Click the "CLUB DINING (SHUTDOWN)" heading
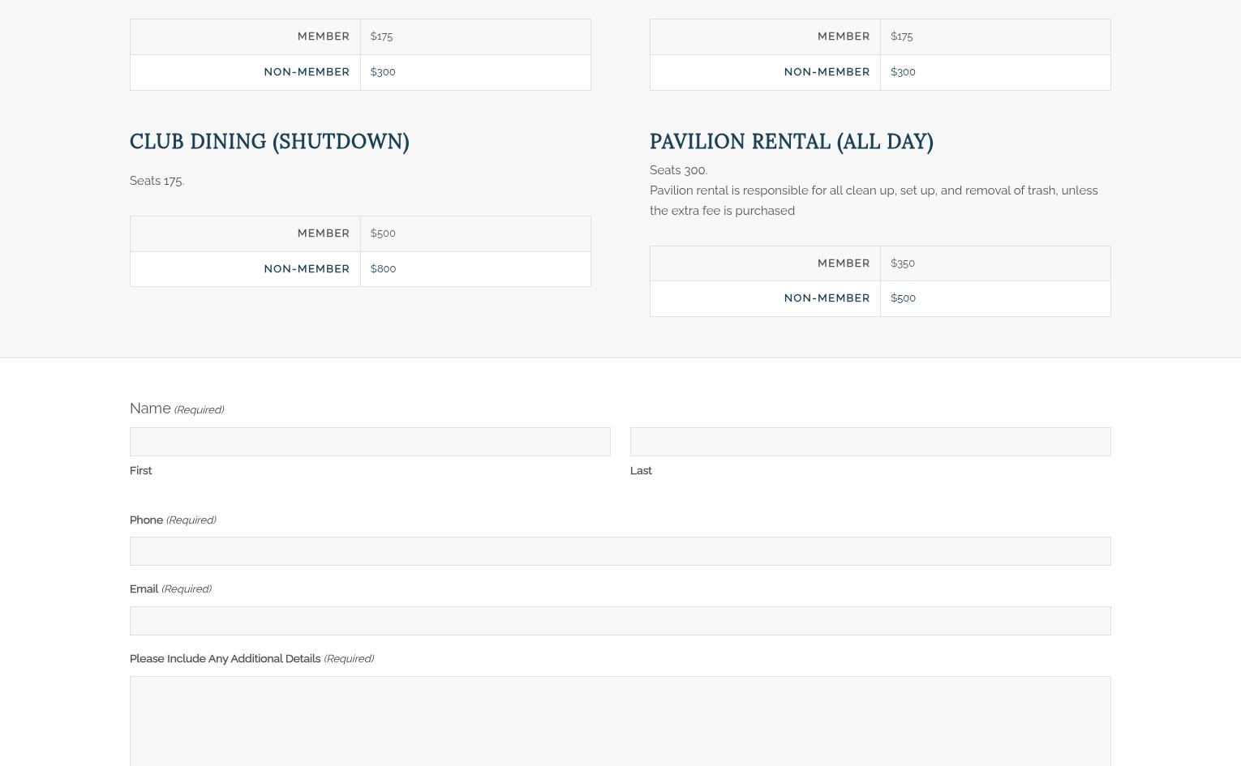 point(269,142)
